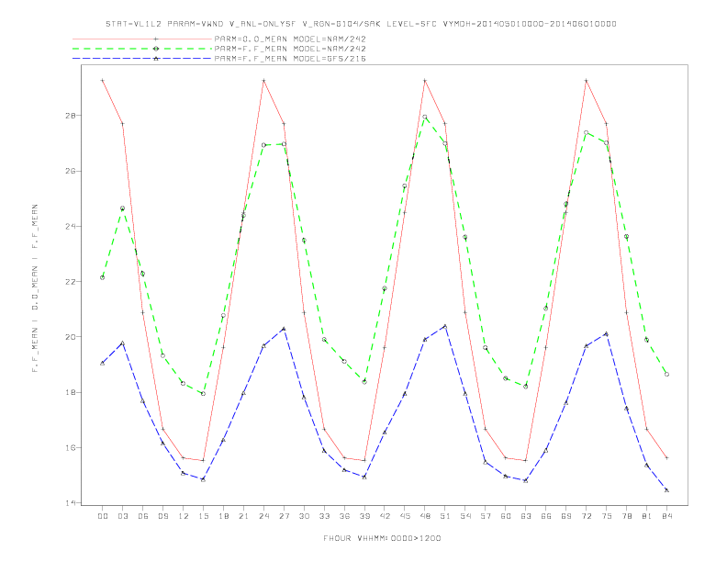Click y-axis tick value 18
Viewport: 727px width, 562px height.
click(x=70, y=392)
